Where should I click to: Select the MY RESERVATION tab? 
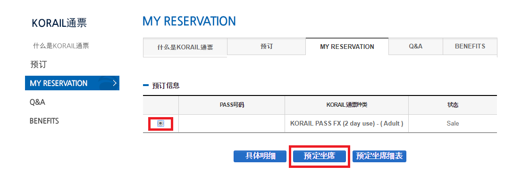coord(347,47)
